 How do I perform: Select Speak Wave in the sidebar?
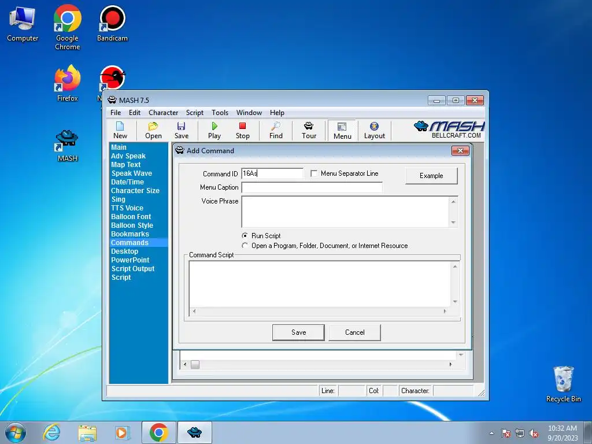pyautogui.click(x=131, y=173)
